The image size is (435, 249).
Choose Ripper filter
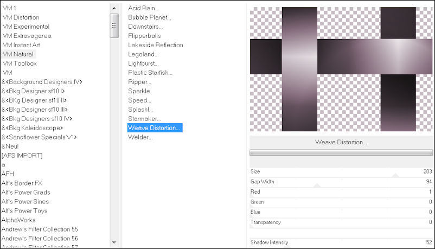tap(139, 81)
